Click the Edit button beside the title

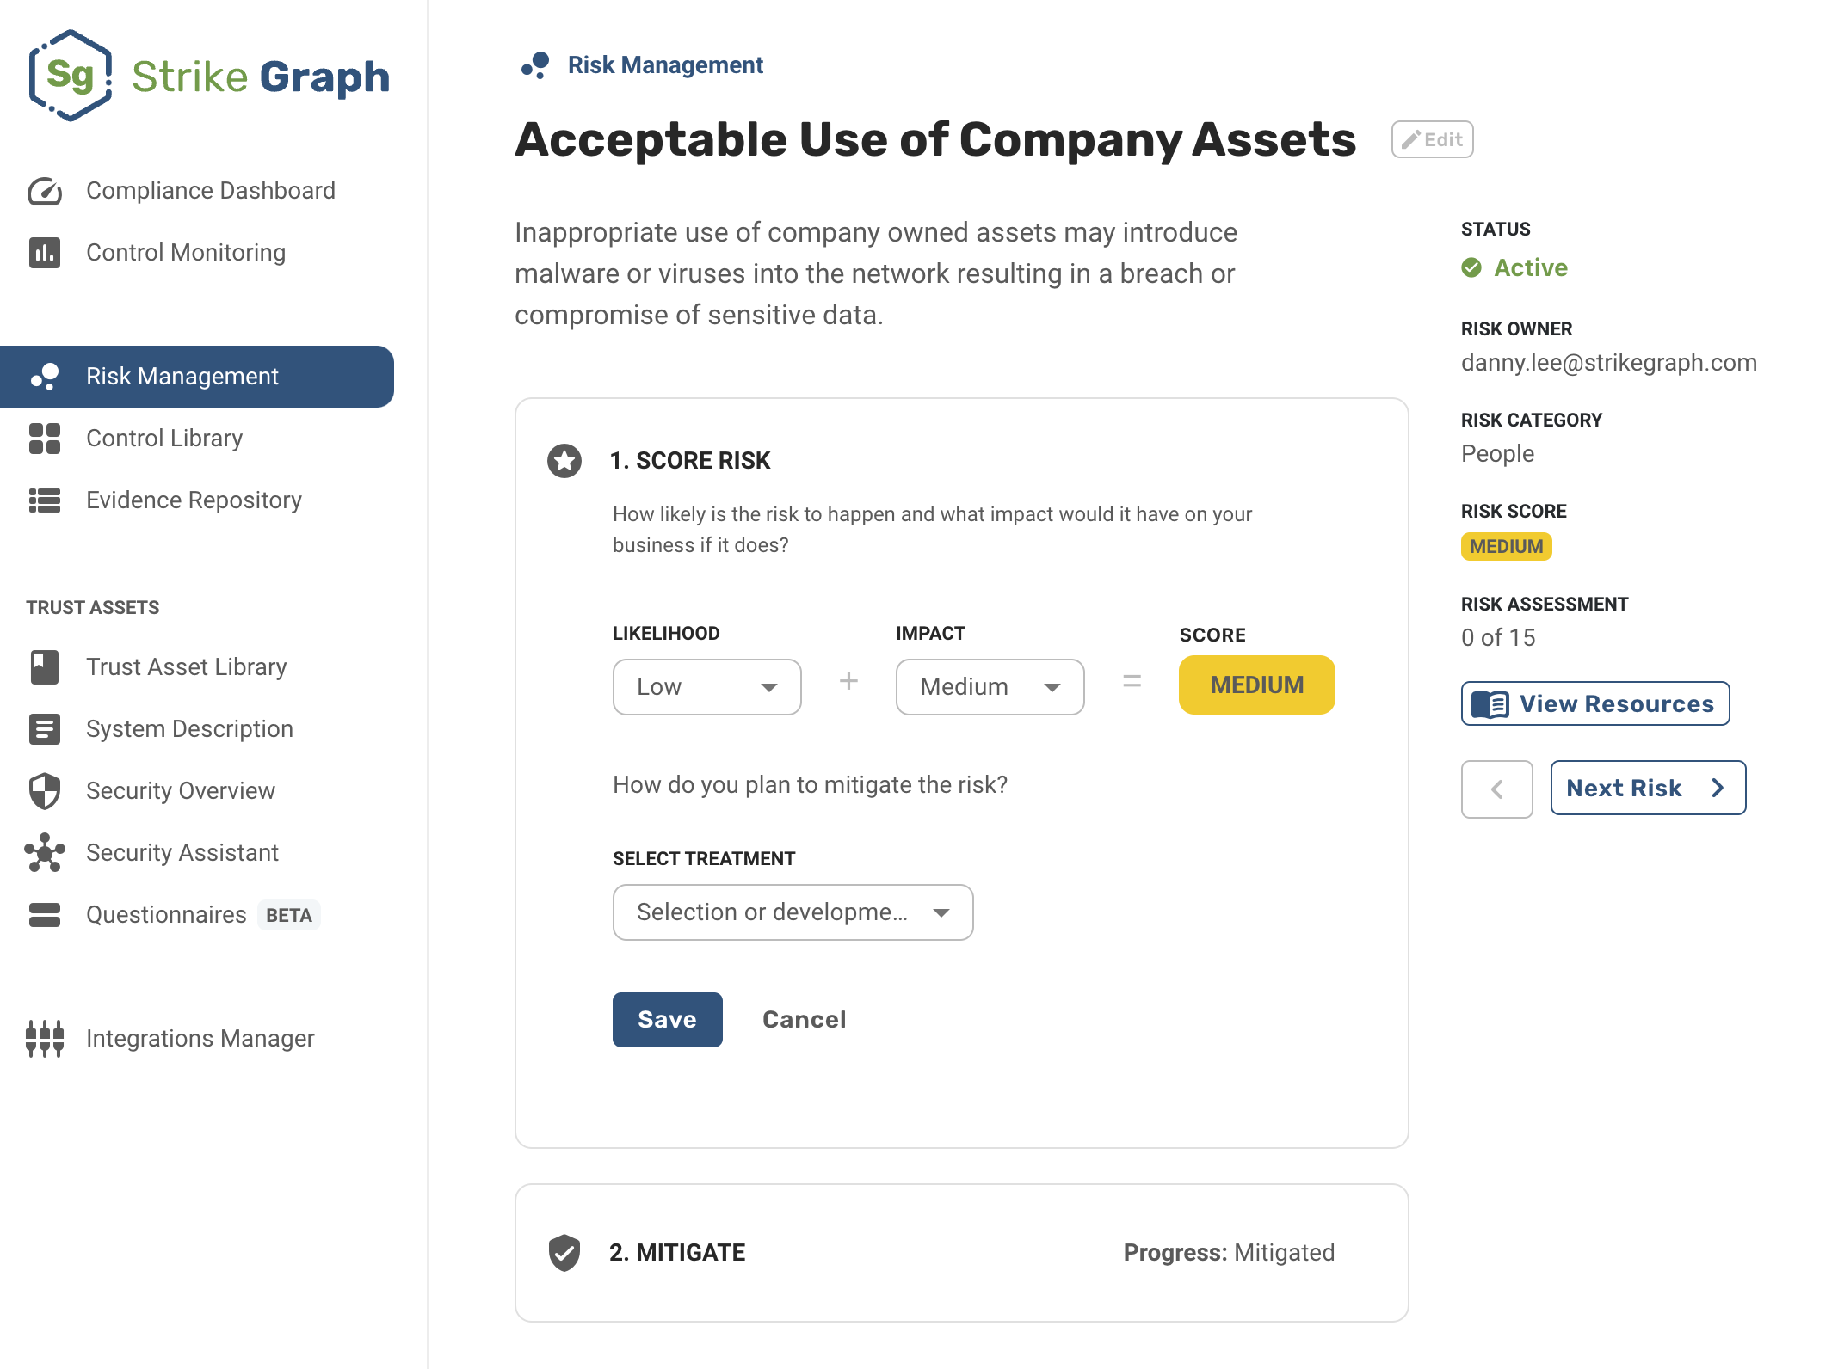1431,138
